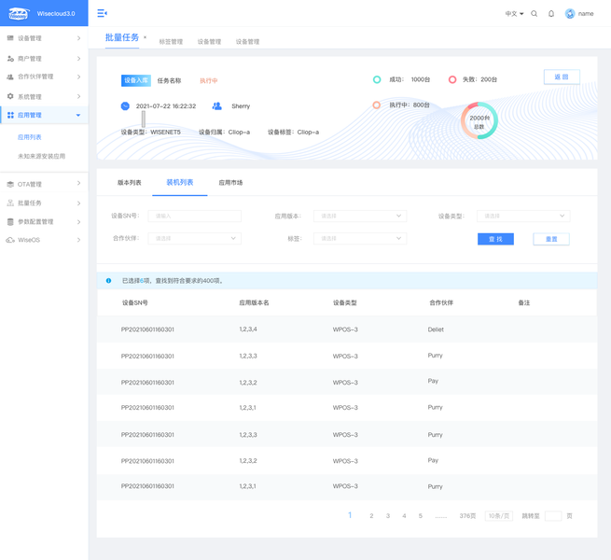Click the WiseOS cloud icon
This screenshot has width=611, height=560.
point(10,240)
